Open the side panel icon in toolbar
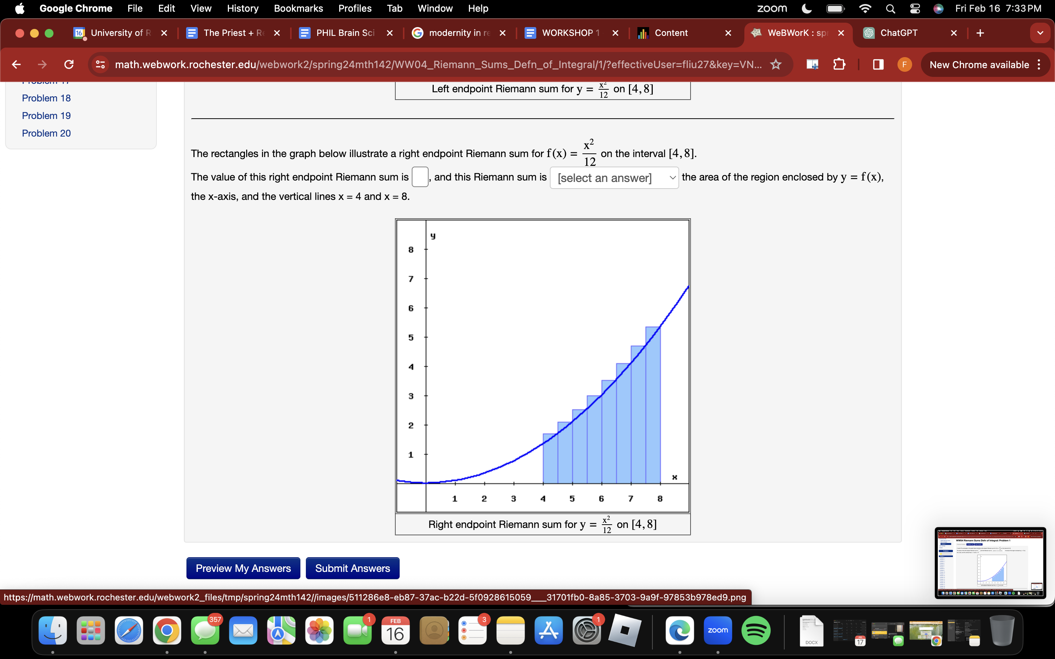The height and width of the screenshot is (659, 1055). [877, 64]
